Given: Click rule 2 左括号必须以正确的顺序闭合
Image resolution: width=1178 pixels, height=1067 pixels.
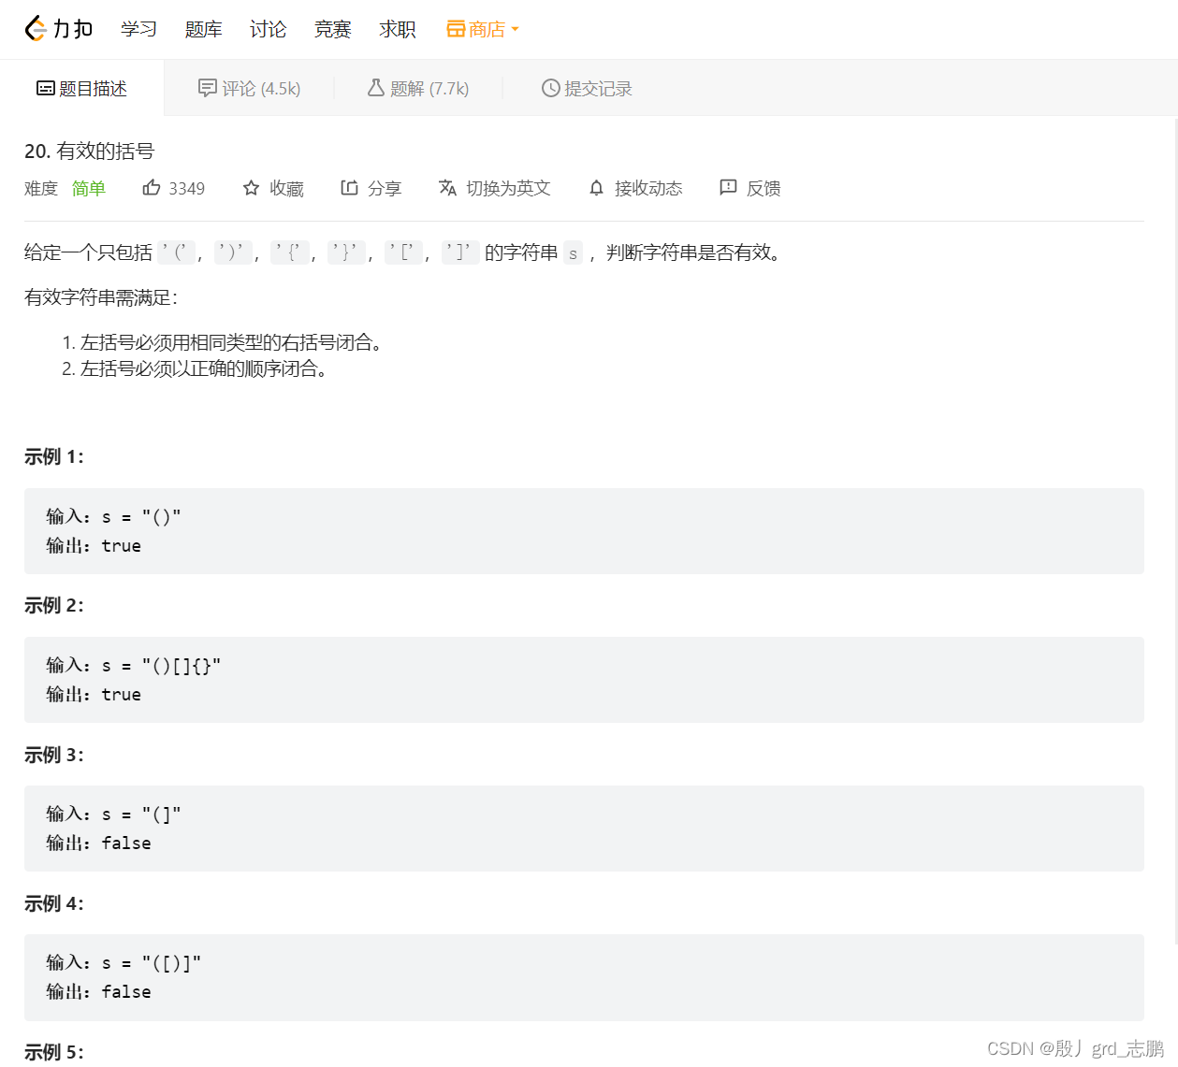Looking at the screenshot, I should click(203, 368).
